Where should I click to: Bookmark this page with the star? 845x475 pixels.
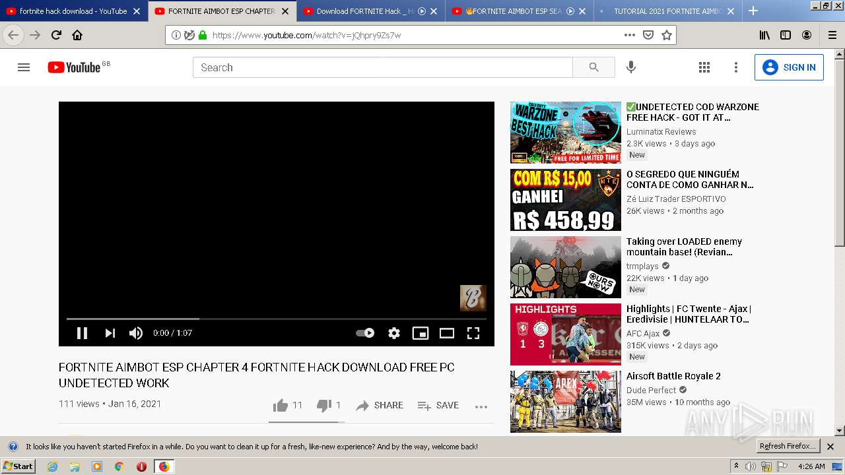[667, 35]
